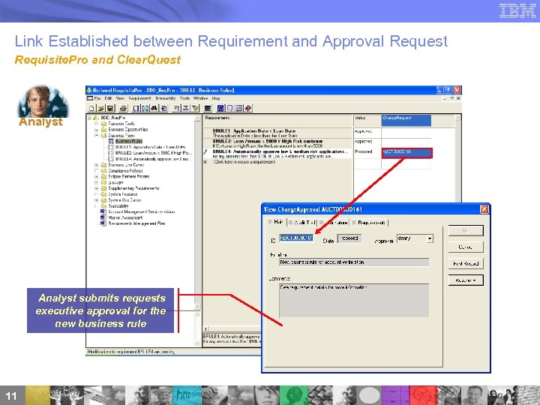Open the Actions dropdown button
540x405 pixels.
466,280
